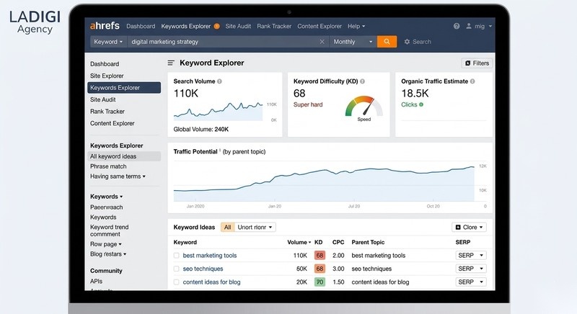Sort table by the Volume column

pyautogui.click(x=299, y=243)
